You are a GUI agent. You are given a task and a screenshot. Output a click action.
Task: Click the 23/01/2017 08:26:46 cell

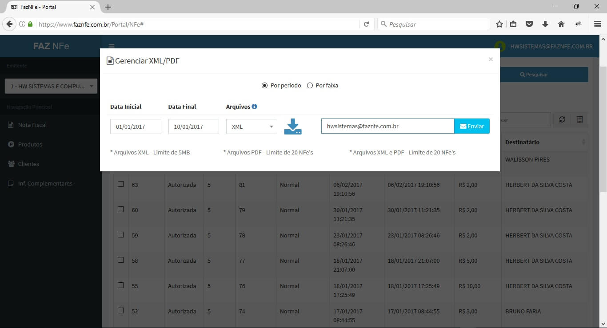click(x=414, y=235)
